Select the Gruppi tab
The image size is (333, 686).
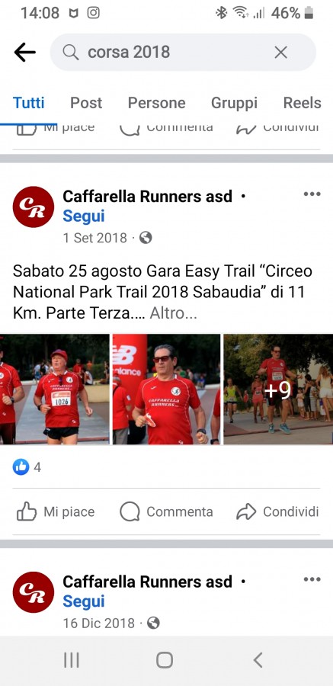(x=234, y=103)
